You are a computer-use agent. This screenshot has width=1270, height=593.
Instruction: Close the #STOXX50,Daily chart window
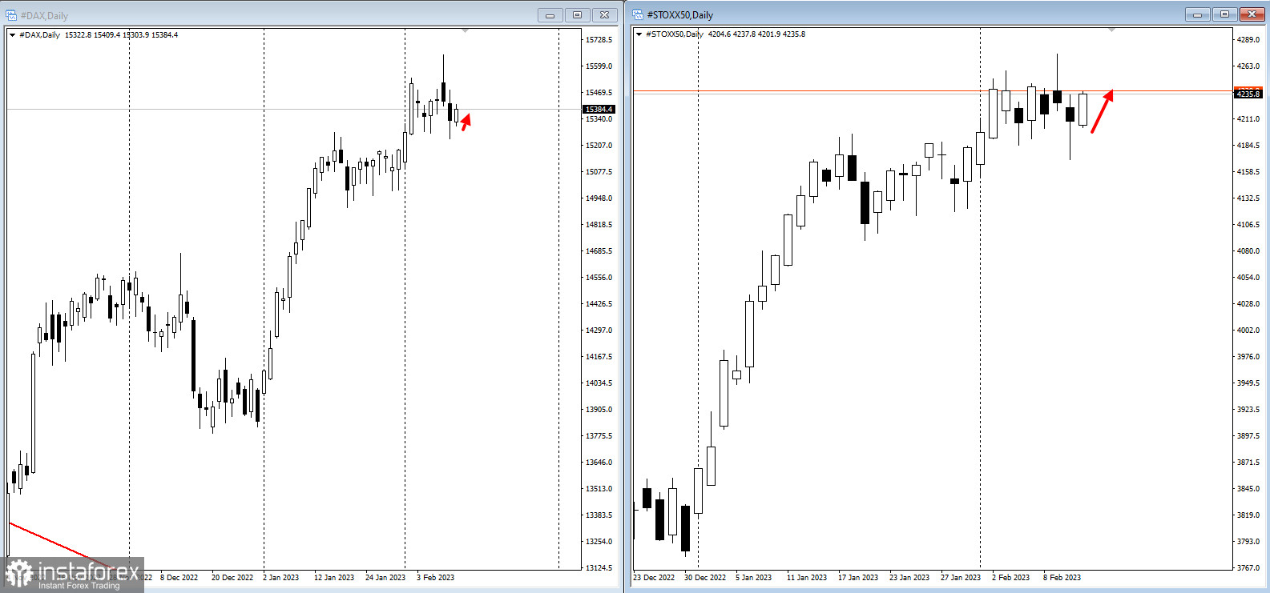point(1252,14)
